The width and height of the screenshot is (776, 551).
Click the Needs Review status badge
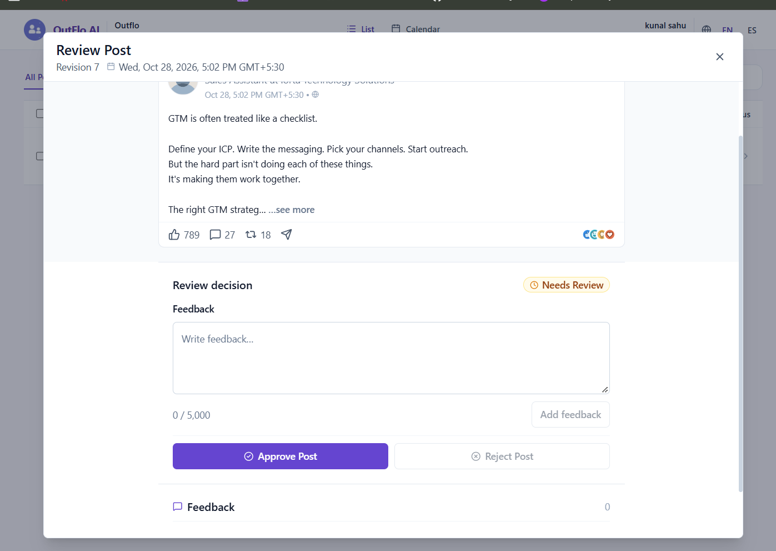[x=567, y=285]
